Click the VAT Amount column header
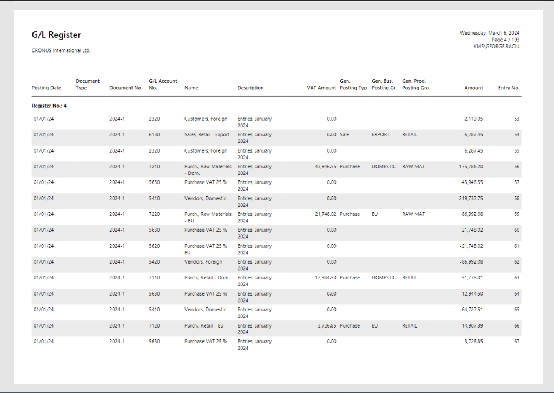Viewport: 554px width, 393px height. pos(321,88)
